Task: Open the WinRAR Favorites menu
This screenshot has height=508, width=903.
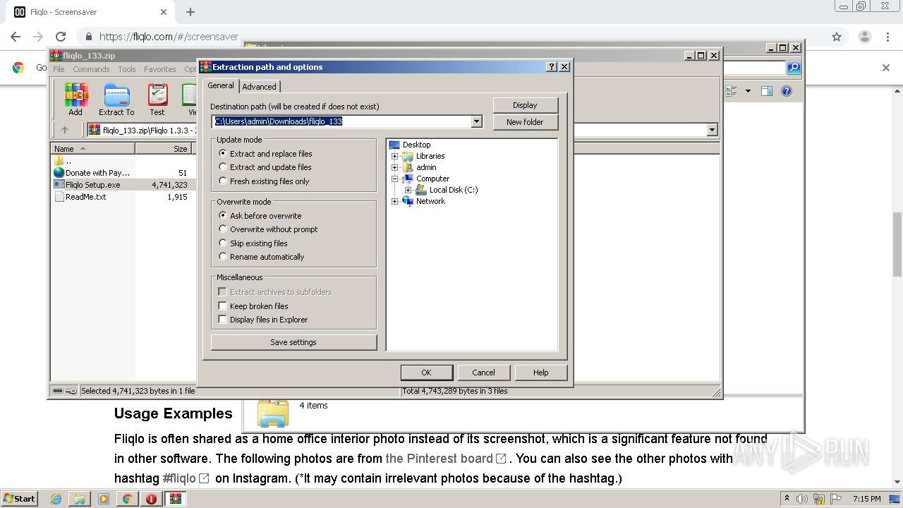Action: click(160, 69)
